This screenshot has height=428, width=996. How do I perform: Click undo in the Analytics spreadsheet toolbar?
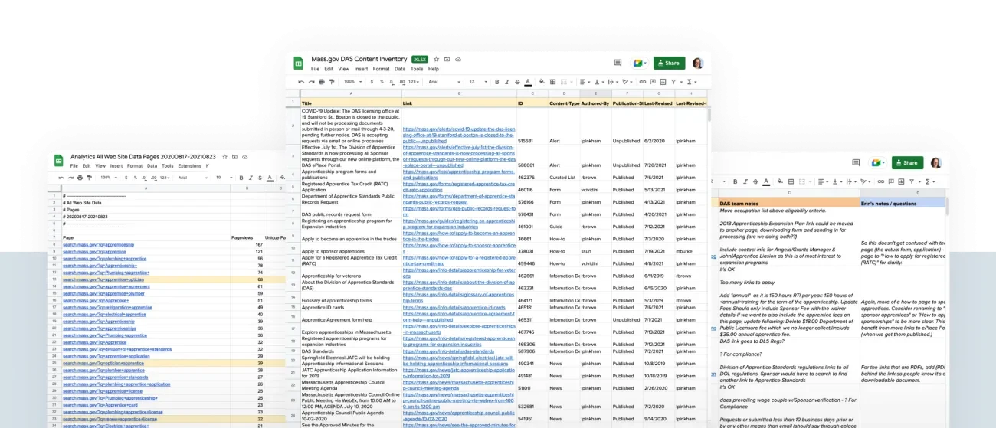(61, 178)
